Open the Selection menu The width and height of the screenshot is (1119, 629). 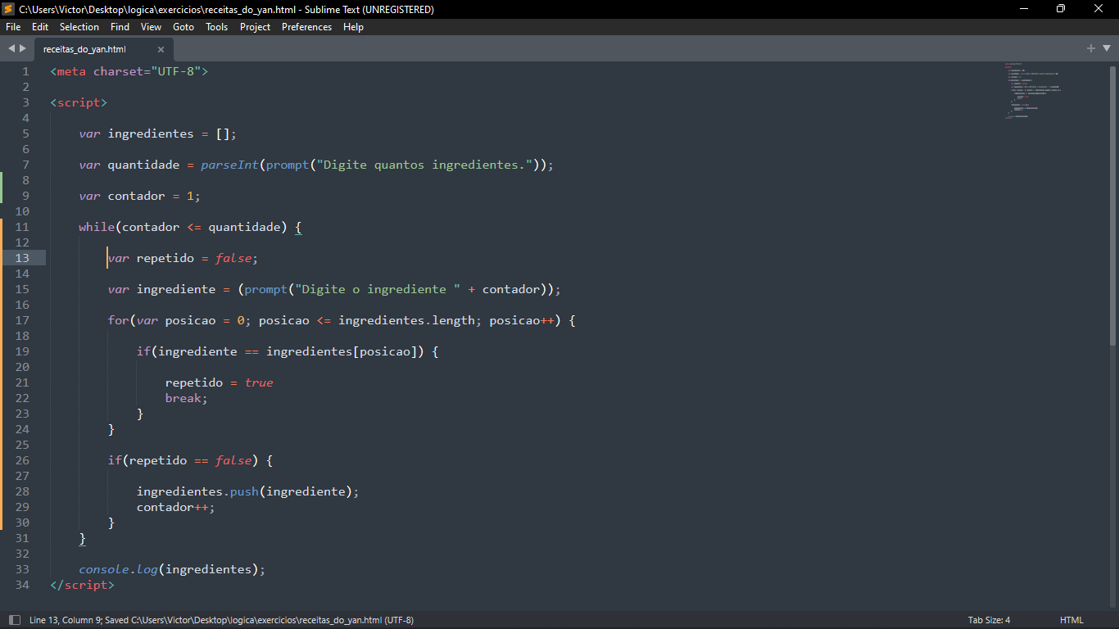pyautogui.click(x=79, y=27)
